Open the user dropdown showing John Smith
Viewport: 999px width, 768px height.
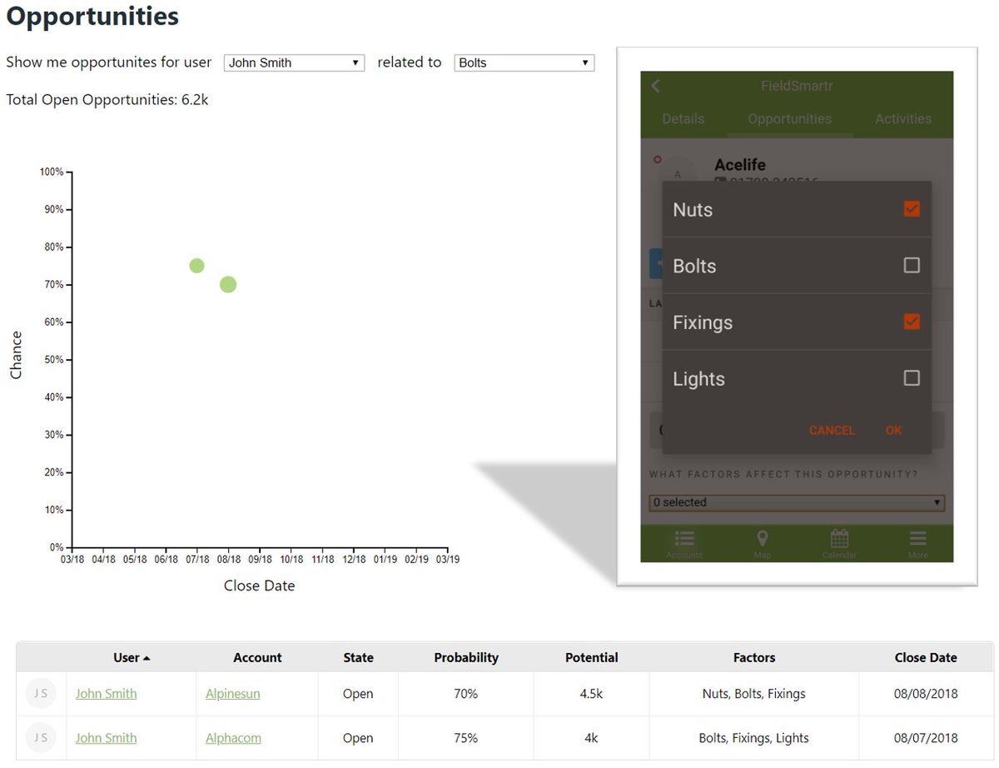(x=293, y=62)
